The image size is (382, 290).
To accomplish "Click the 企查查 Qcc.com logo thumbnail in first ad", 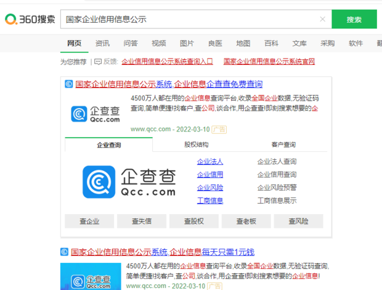I will point(95,114).
